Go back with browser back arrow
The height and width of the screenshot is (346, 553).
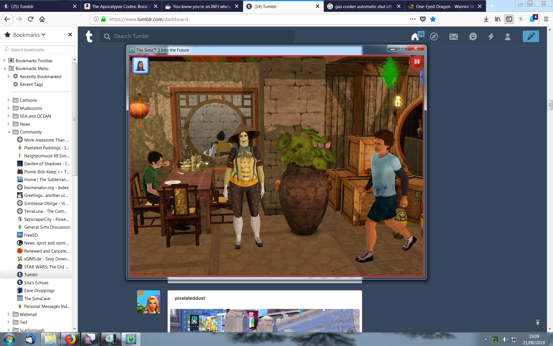click(7, 19)
